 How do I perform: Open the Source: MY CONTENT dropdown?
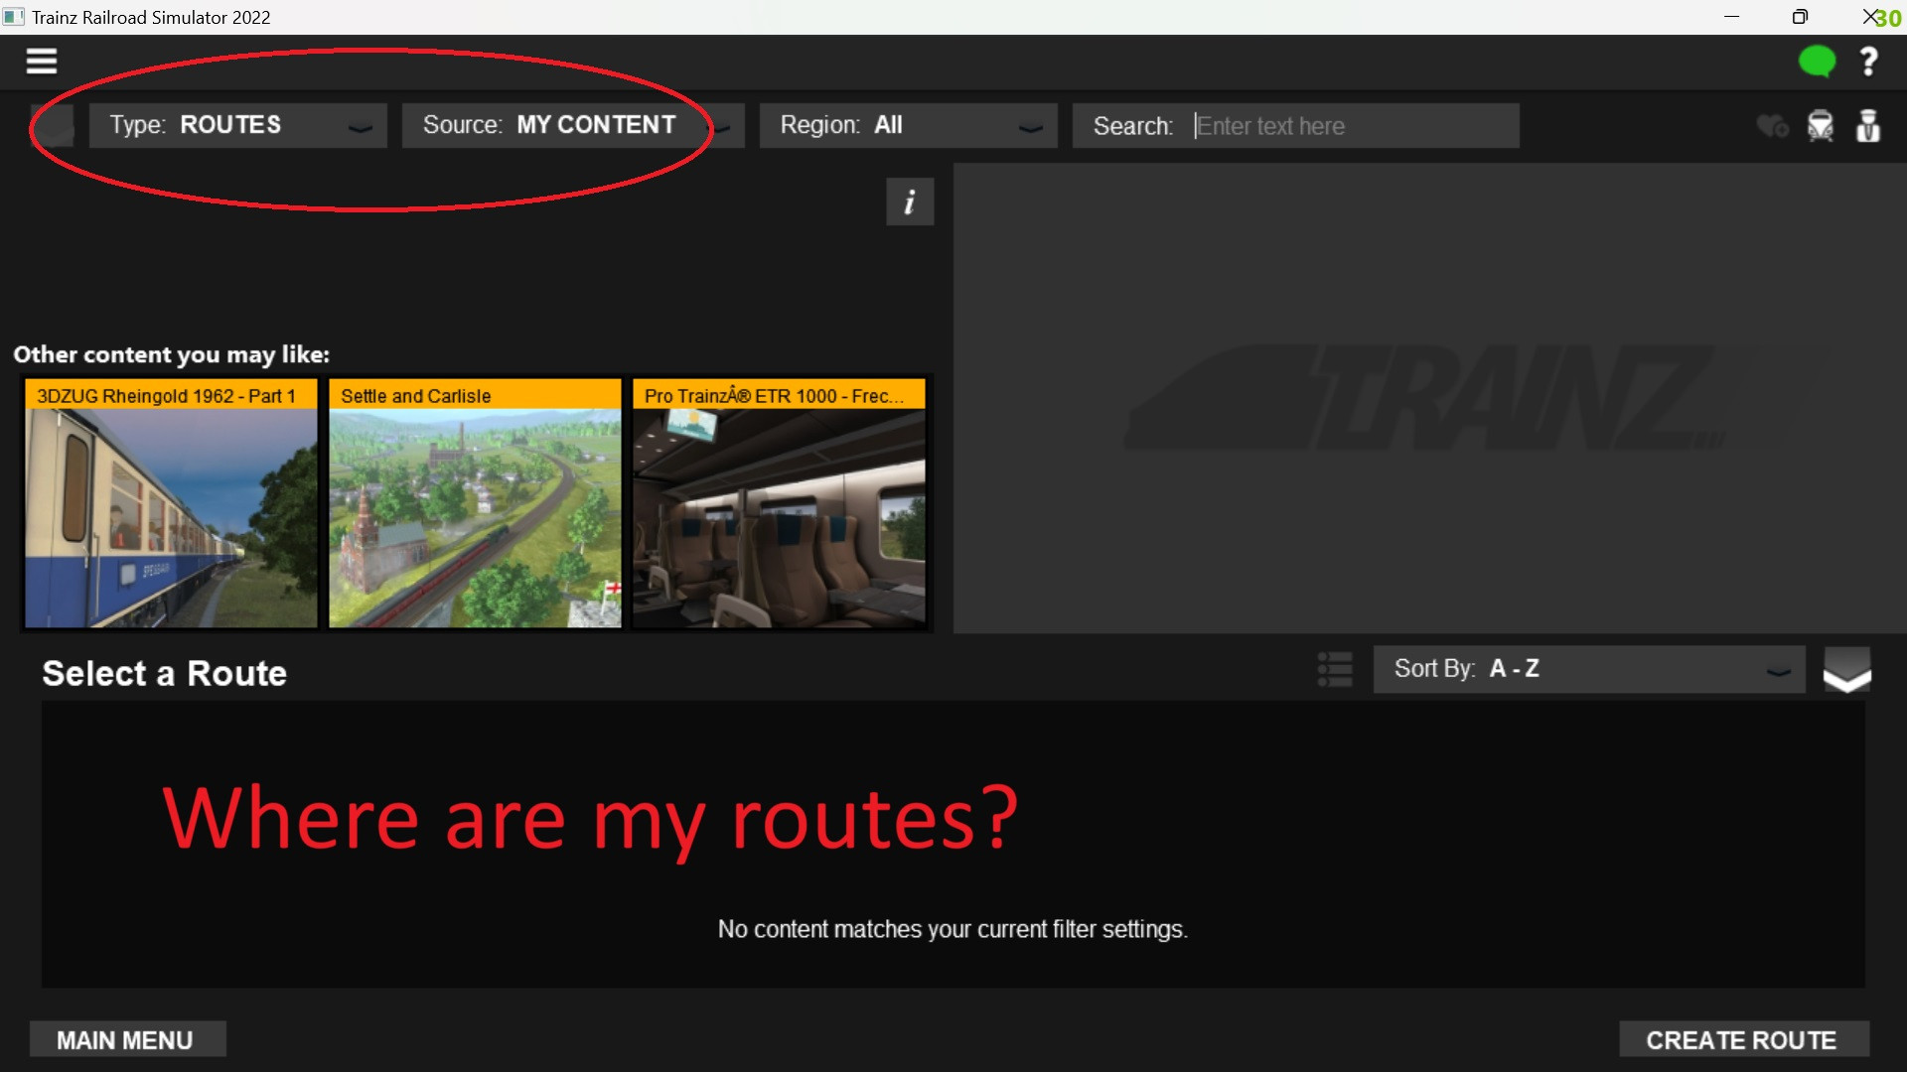(573, 126)
